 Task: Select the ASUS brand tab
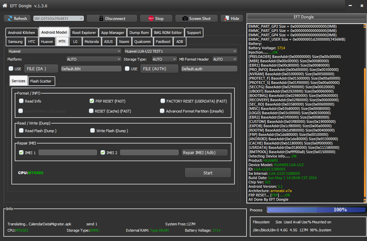pos(108,41)
